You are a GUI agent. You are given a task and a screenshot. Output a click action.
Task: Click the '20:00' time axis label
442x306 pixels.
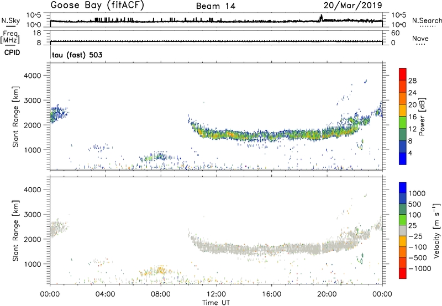(x=327, y=294)
